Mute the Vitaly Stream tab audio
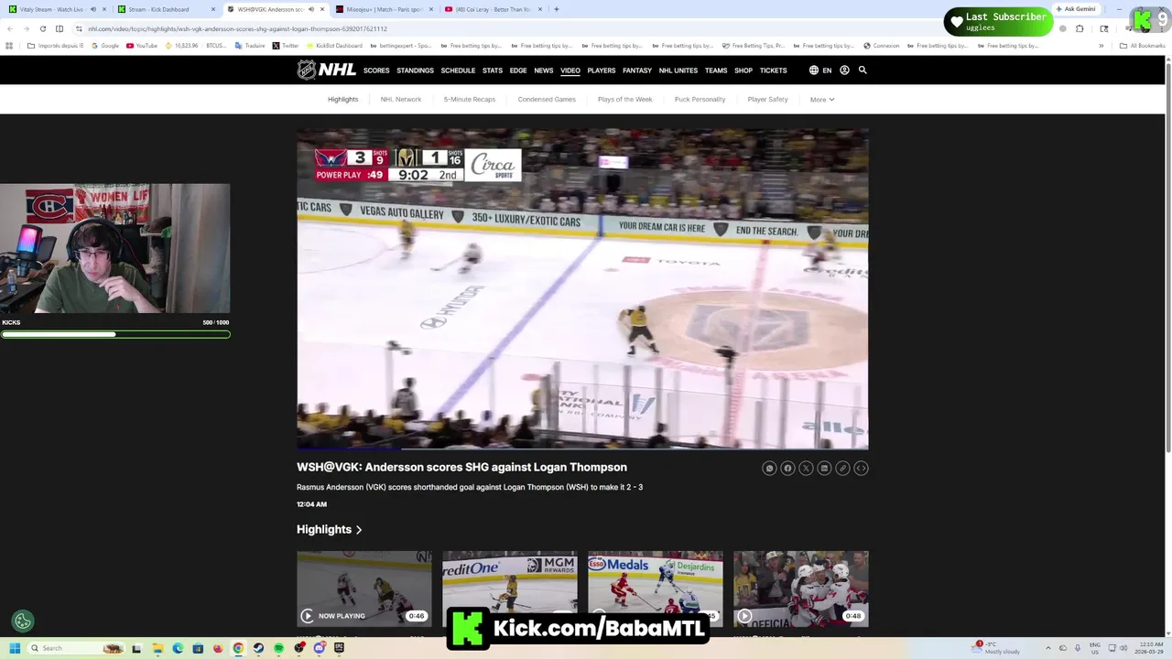This screenshot has height=659, width=1172. click(x=92, y=9)
